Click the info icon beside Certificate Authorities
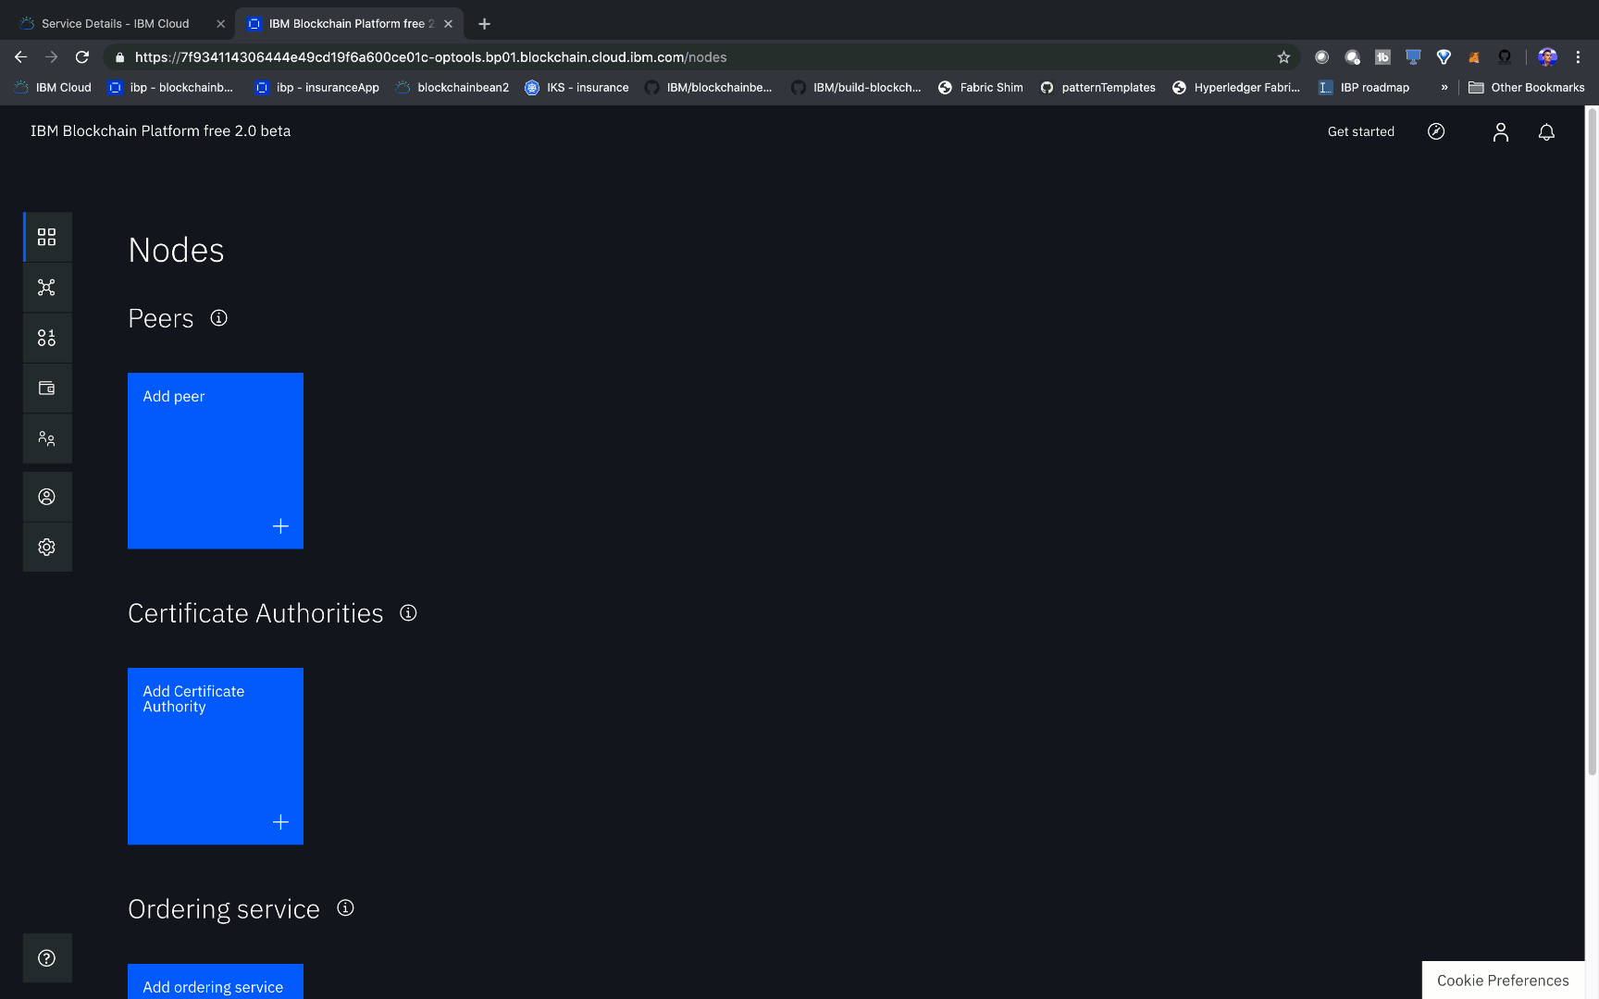The width and height of the screenshot is (1599, 999). pos(408,613)
